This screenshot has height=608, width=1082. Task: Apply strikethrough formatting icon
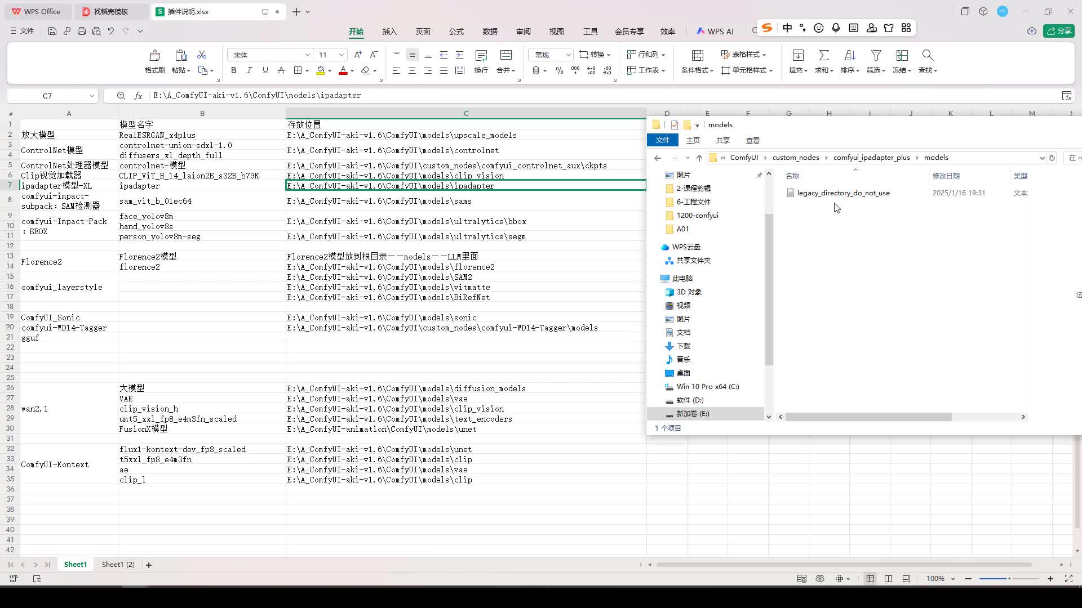tap(281, 70)
